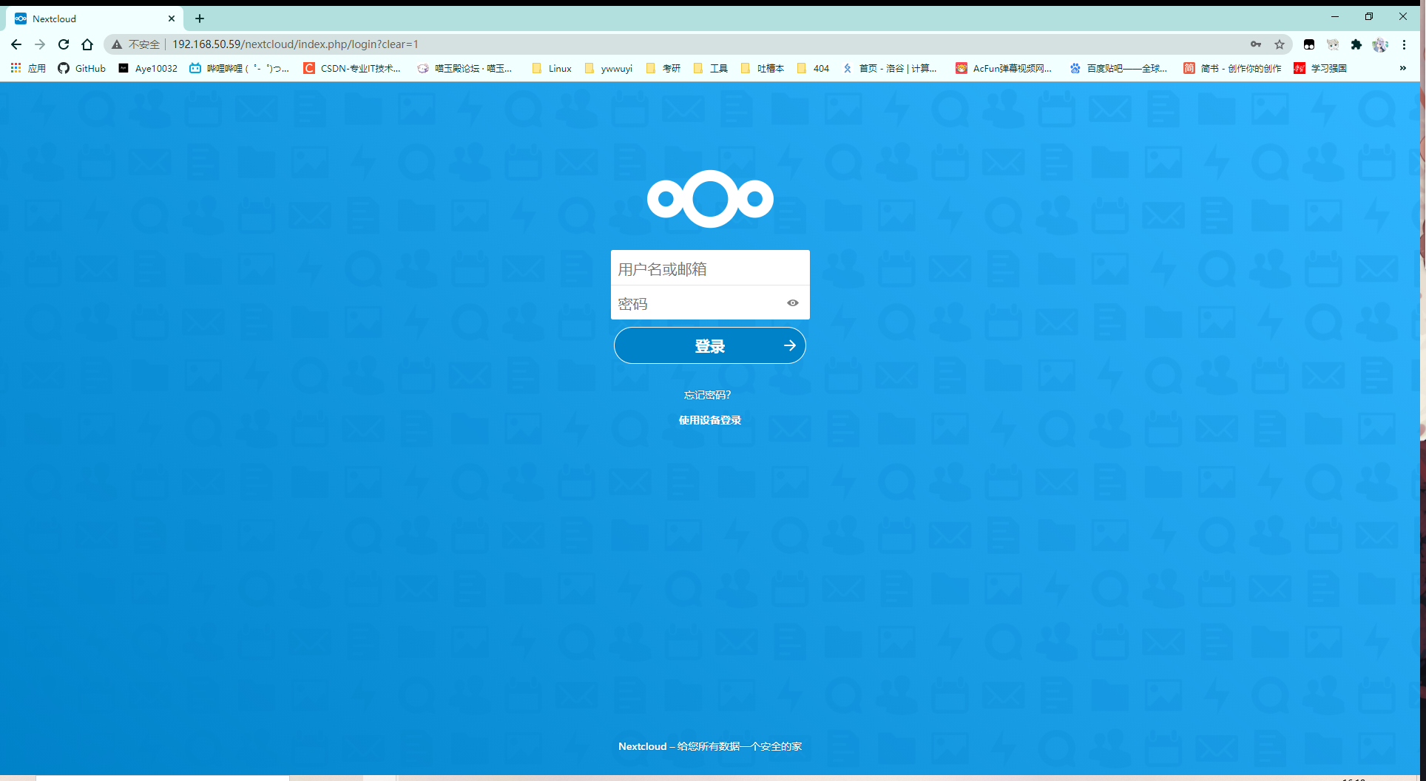The height and width of the screenshot is (781, 1426).
Task: Go forward in browser history
Action: pyautogui.click(x=40, y=44)
